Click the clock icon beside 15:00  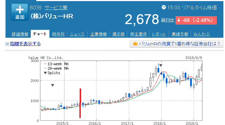(x=164, y=7)
